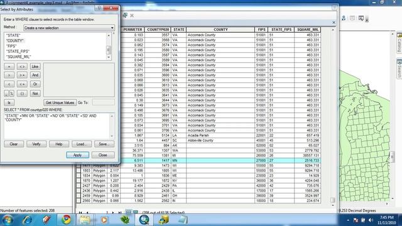
Task: Click the COUNTYP020 column header
Action: [158, 30]
